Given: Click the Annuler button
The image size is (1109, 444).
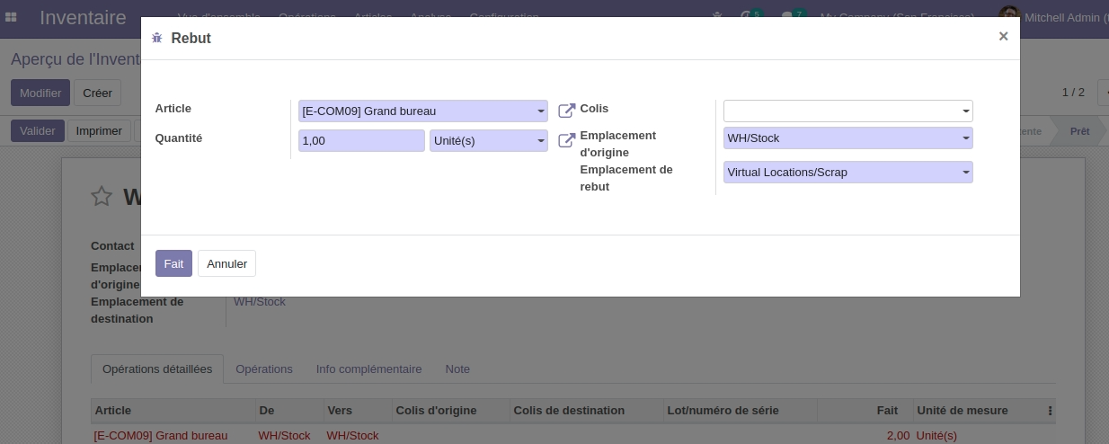Looking at the screenshot, I should click(x=226, y=263).
